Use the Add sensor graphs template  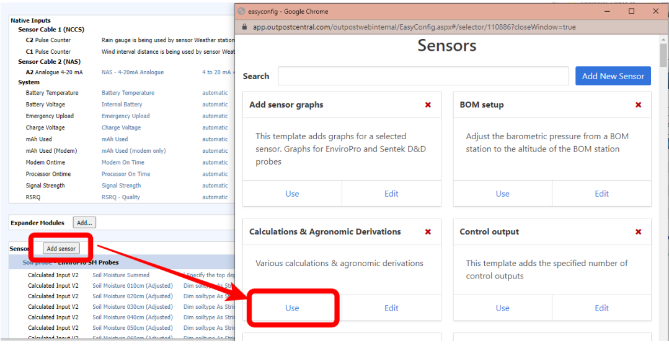click(x=292, y=194)
